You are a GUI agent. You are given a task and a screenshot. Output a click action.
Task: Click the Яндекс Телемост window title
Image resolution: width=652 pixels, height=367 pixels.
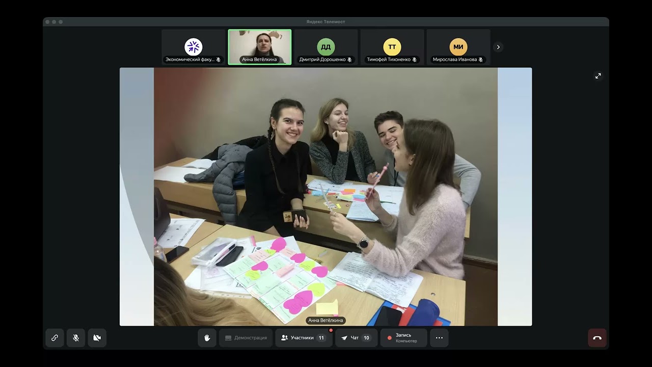[326, 22]
